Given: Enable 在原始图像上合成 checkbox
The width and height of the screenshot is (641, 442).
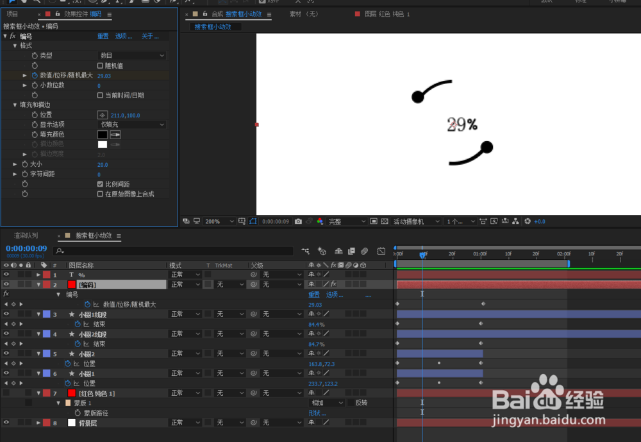Looking at the screenshot, I should pos(100,194).
